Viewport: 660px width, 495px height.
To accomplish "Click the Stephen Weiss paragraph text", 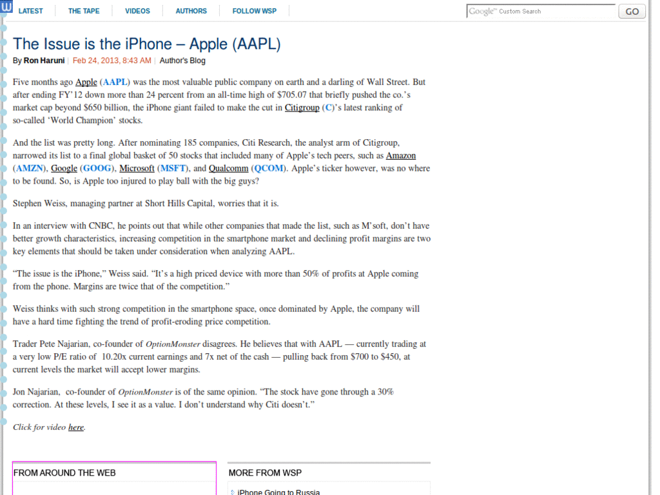I will 146,204.
